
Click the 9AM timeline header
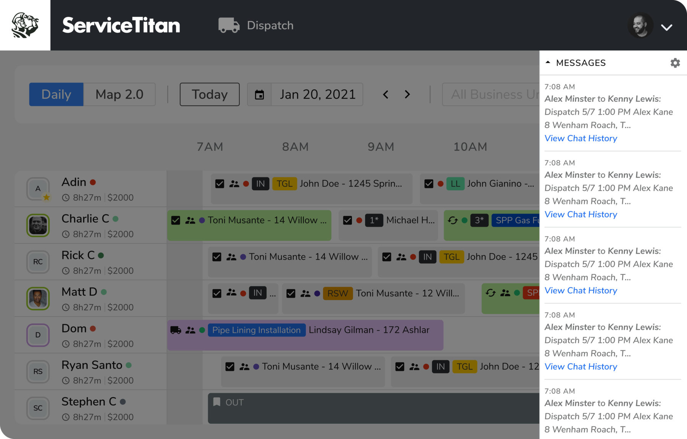coord(381,147)
